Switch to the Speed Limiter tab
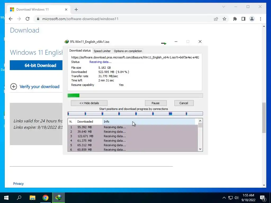Image resolution: width=271 pixels, height=203 pixels. pos(102,51)
